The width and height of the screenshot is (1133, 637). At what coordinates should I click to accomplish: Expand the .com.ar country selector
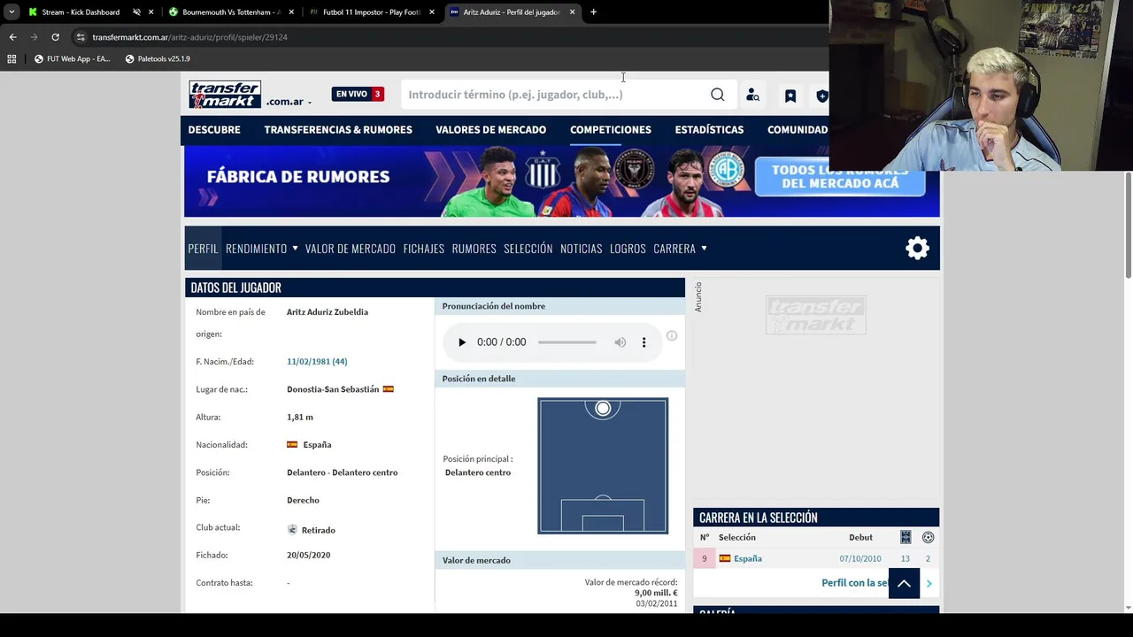point(289,102)
